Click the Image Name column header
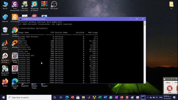 (x=23, y=32)
